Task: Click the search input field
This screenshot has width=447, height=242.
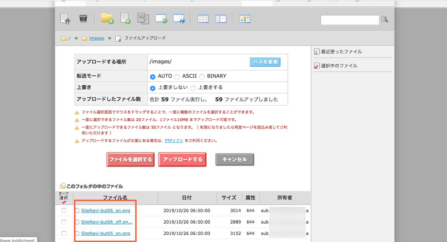Action: [350, 20]
